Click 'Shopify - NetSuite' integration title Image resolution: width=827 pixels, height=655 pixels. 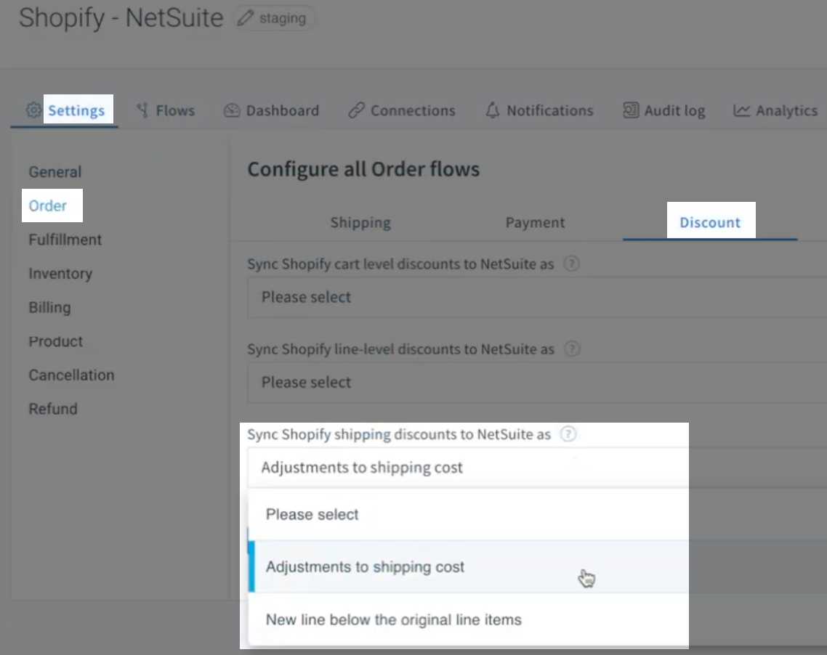point(121,18)
